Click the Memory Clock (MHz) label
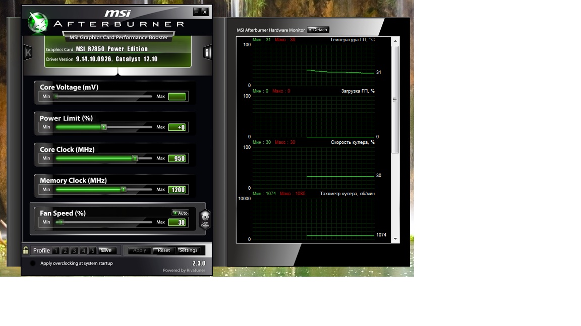581x326 pixels. (x=73, y=181)
